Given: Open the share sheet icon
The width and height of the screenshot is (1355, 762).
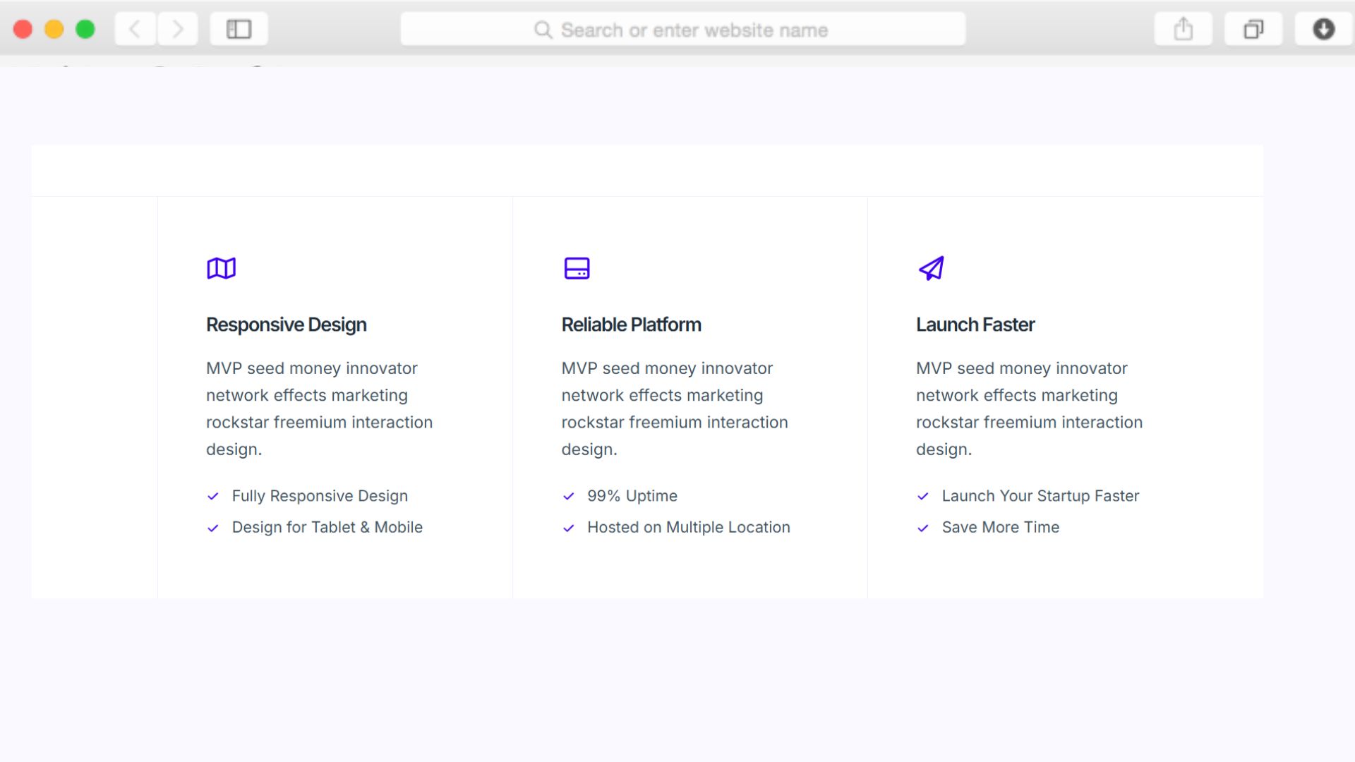Looking at the screenshot, I should tap(1183, 30).
